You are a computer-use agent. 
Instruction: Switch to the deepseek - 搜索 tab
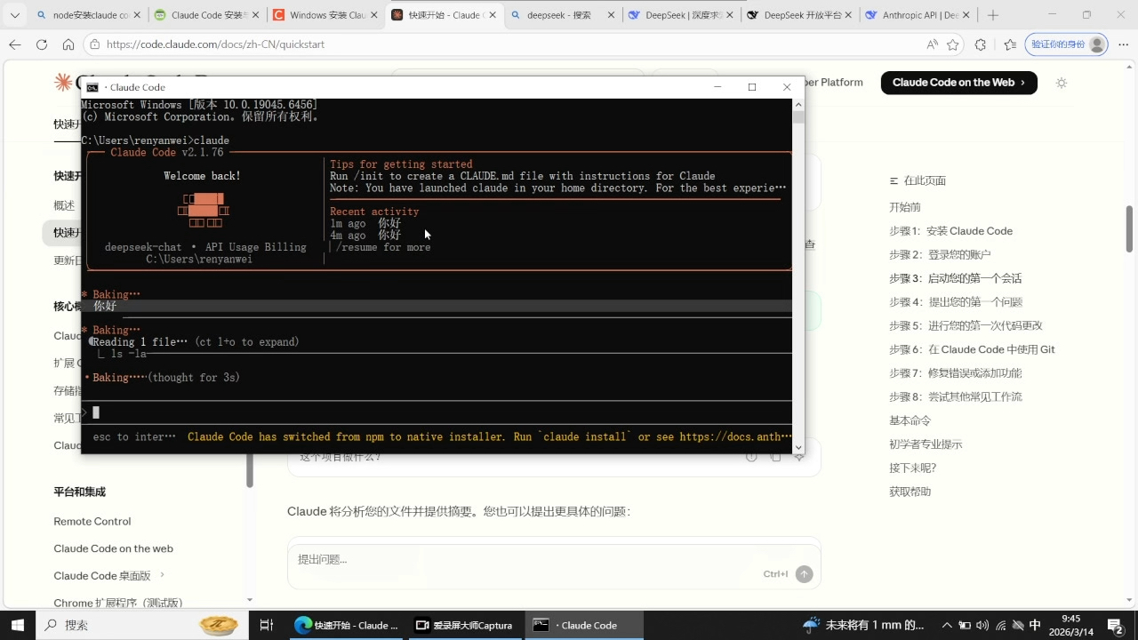click(x=562, y=15)
